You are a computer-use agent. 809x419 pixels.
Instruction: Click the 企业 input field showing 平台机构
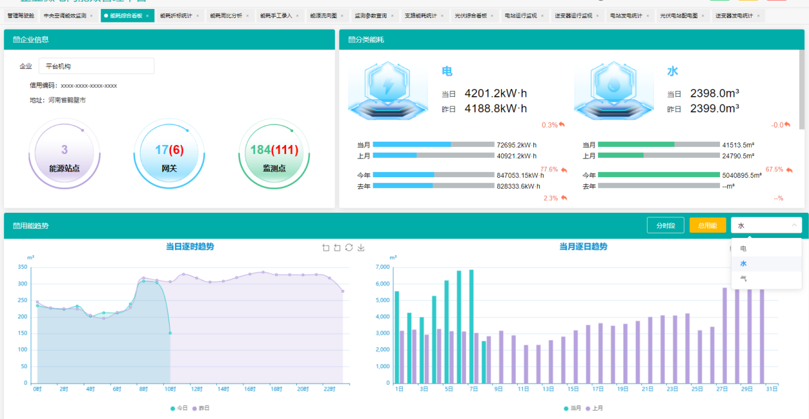(x=96, y=66)
